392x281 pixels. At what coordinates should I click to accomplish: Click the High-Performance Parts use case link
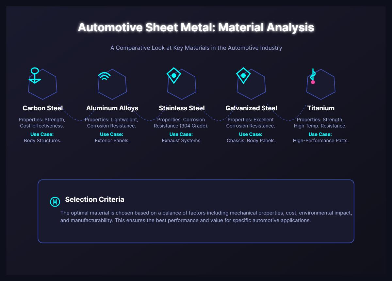click(321, 140)
